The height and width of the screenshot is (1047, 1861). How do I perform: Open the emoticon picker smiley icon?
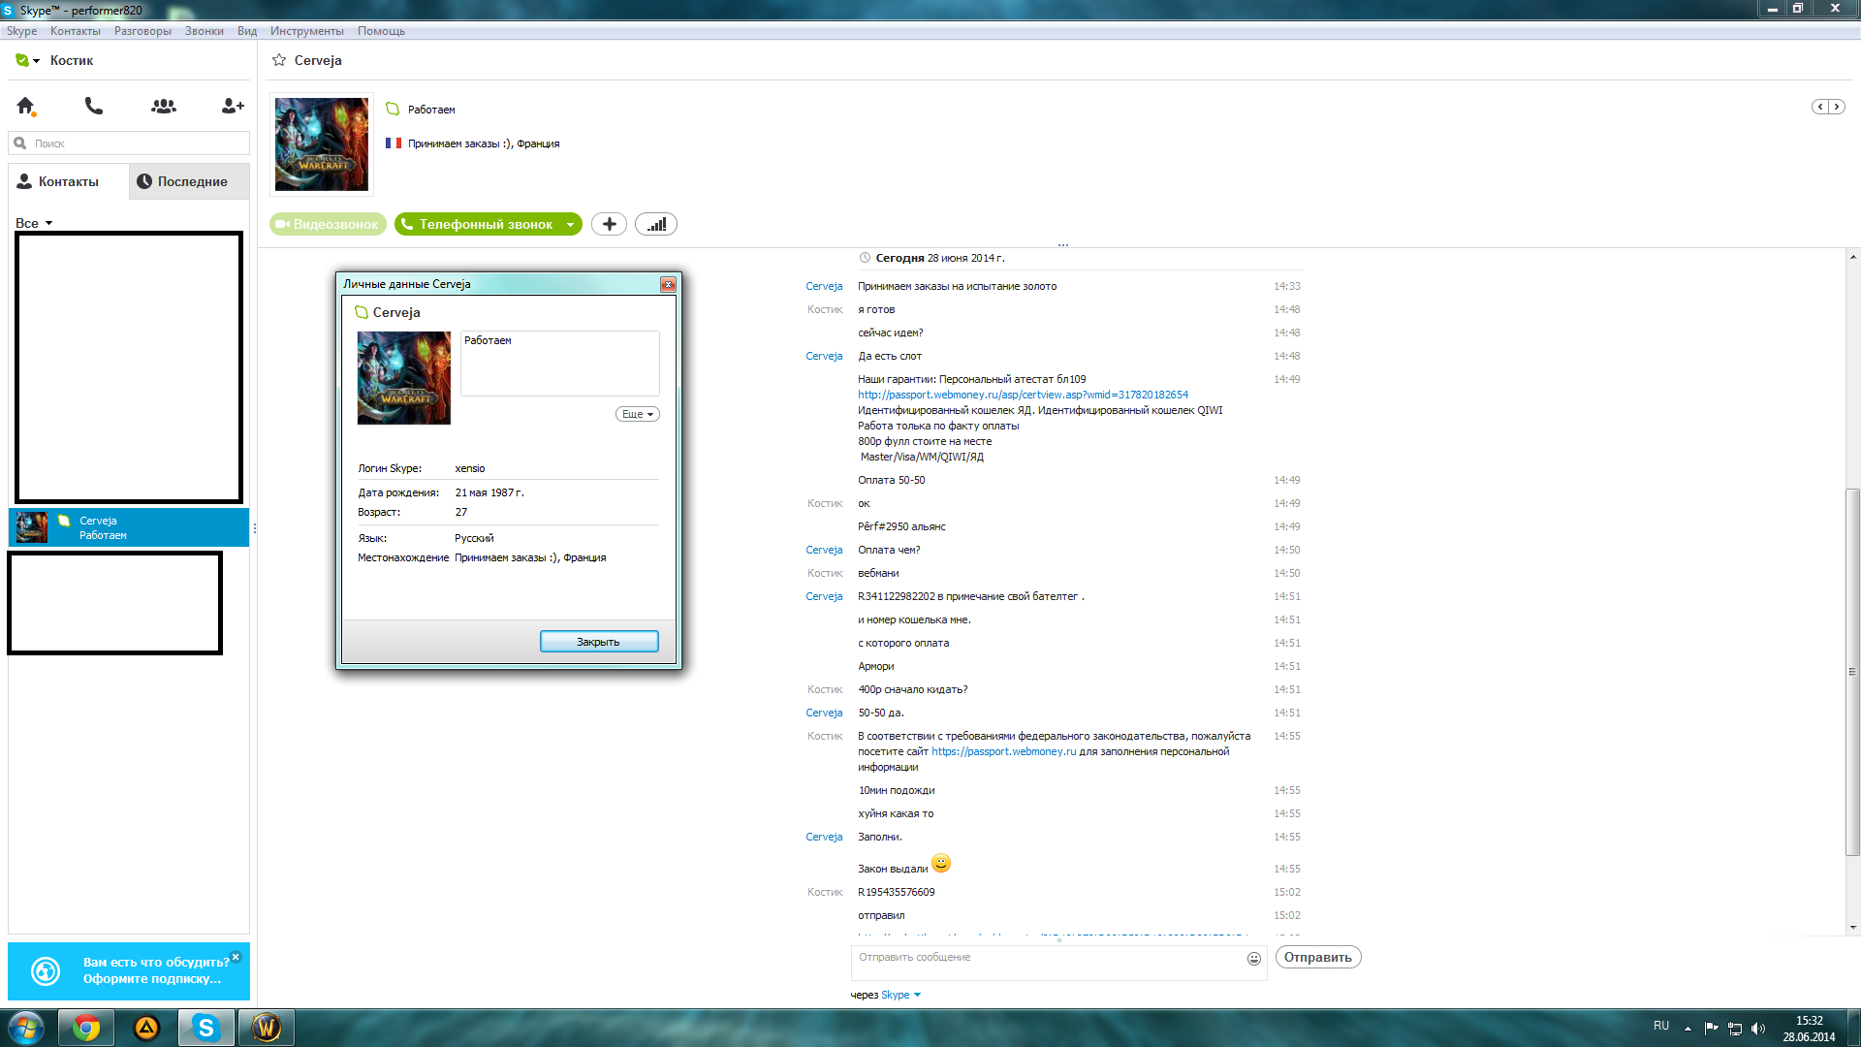click(1254, 959)
